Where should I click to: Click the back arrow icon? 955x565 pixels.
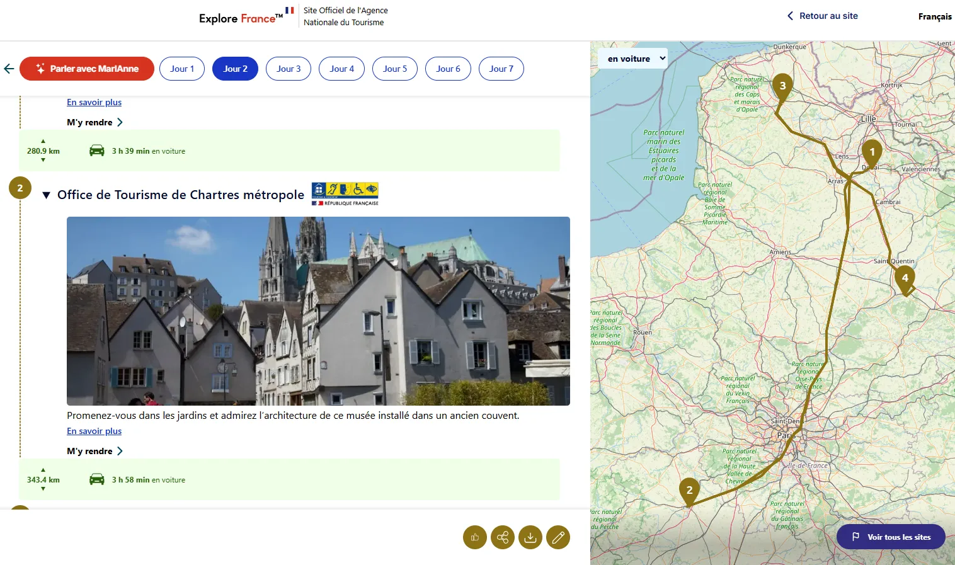pos(9,69)
